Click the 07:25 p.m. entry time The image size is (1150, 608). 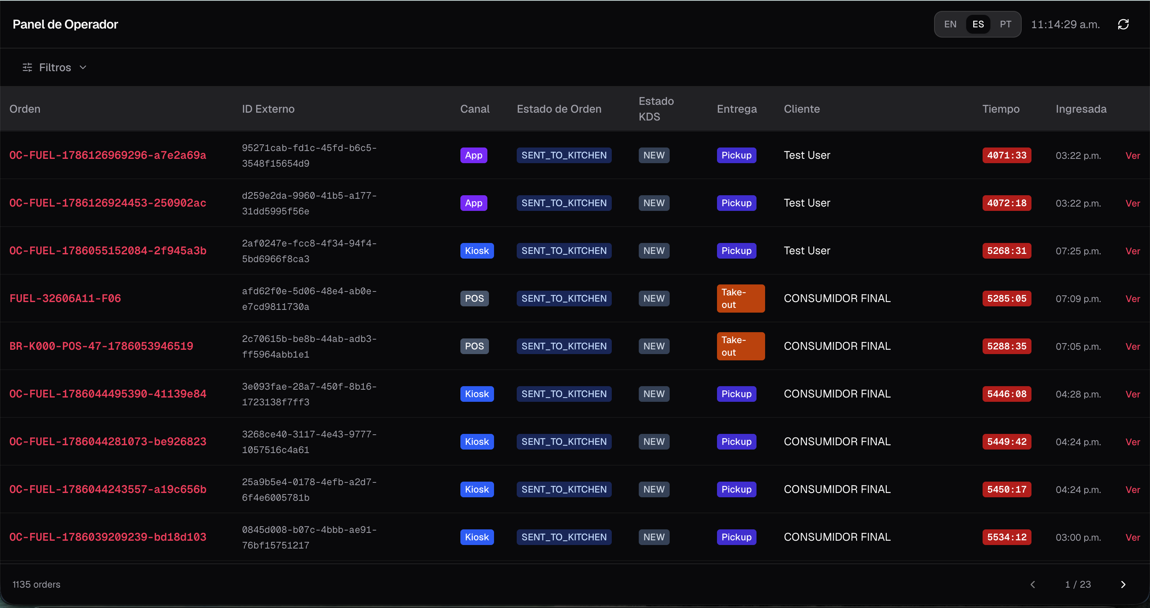point(1078,251)
